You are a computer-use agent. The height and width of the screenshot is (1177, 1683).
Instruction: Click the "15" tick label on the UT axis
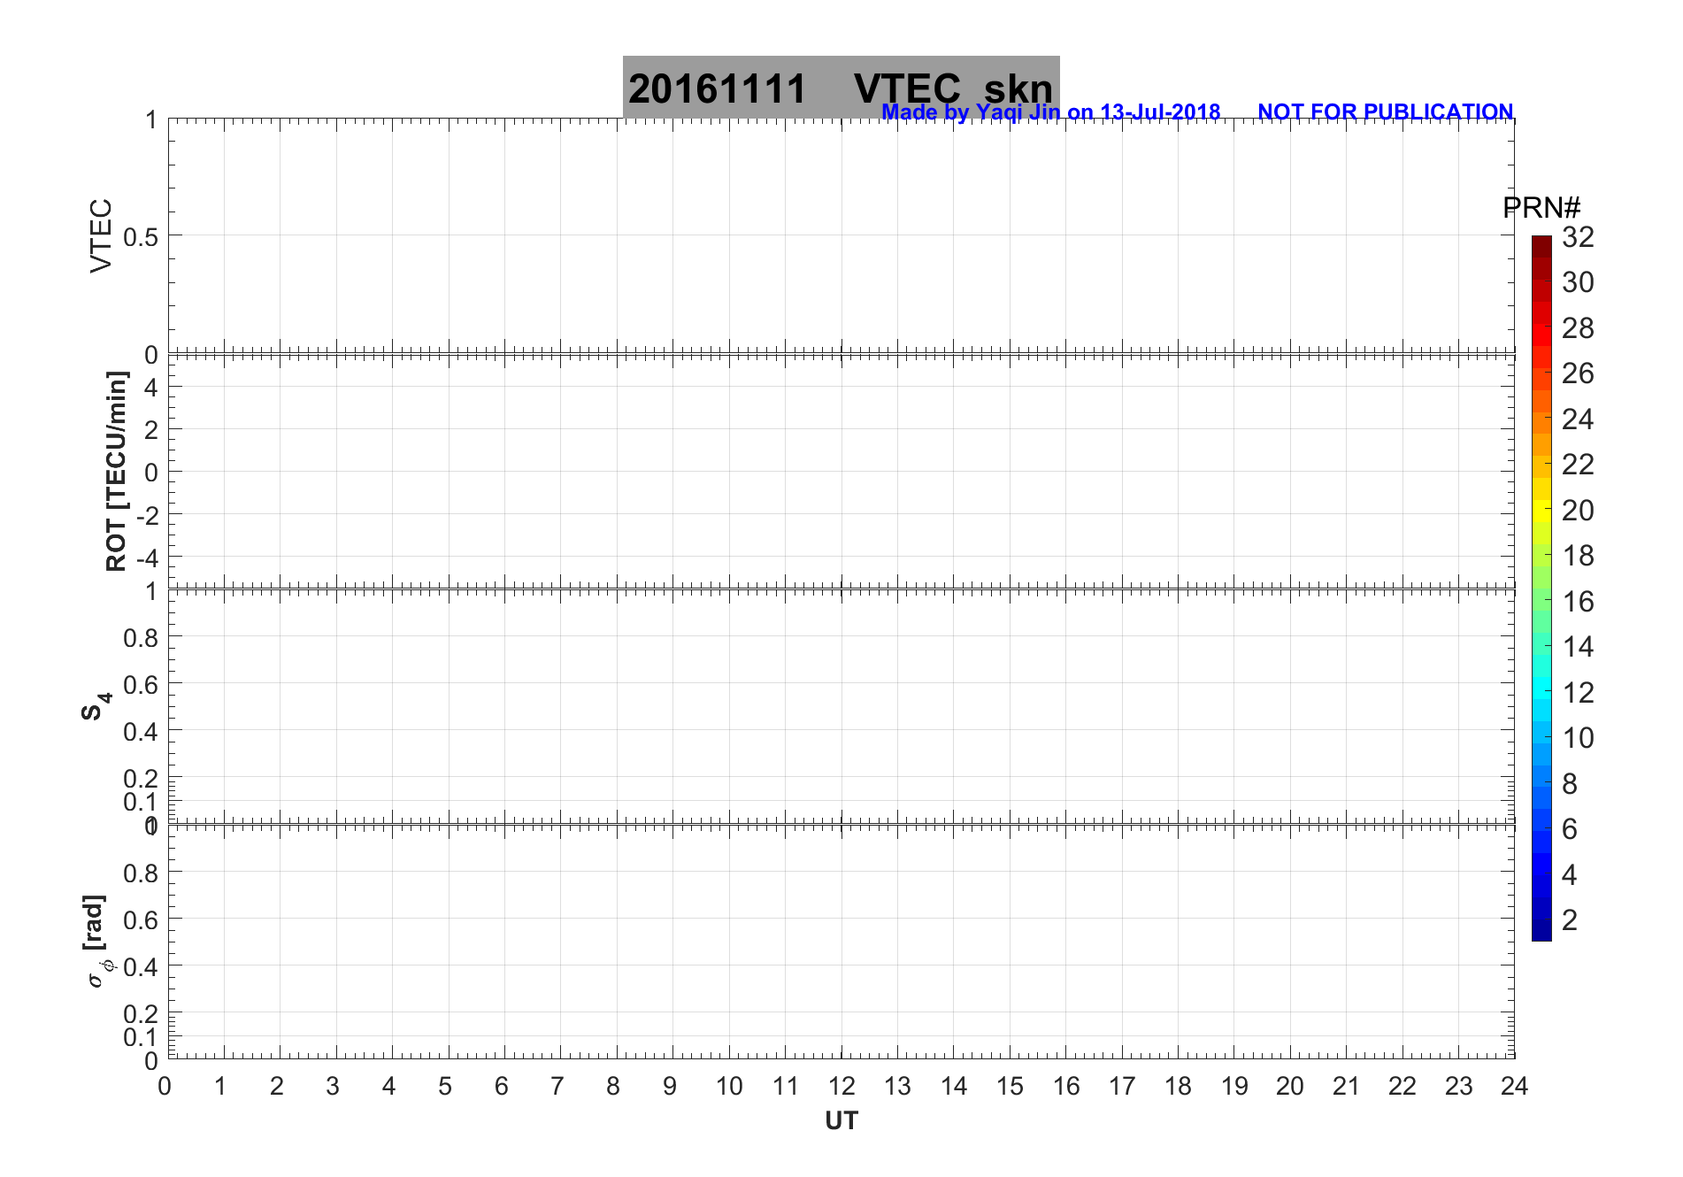(1010, 1087)
